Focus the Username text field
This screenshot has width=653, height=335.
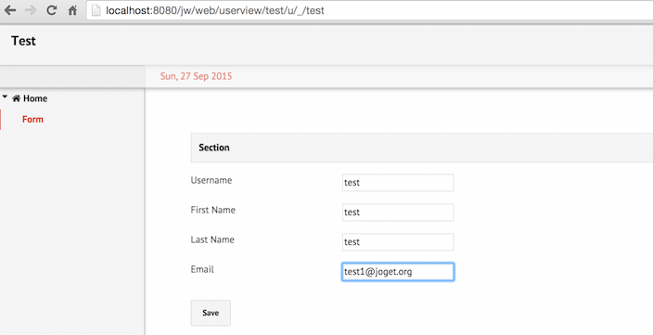398,183
